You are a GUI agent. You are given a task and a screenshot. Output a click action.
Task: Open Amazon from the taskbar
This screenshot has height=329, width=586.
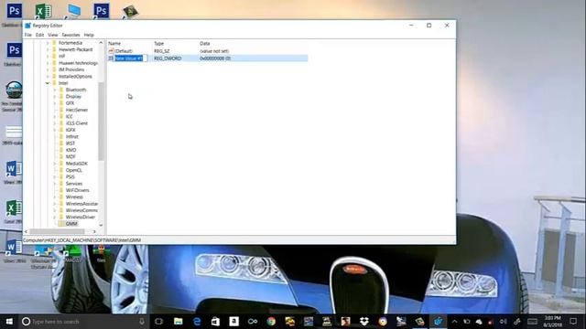(x=234, y=321)
